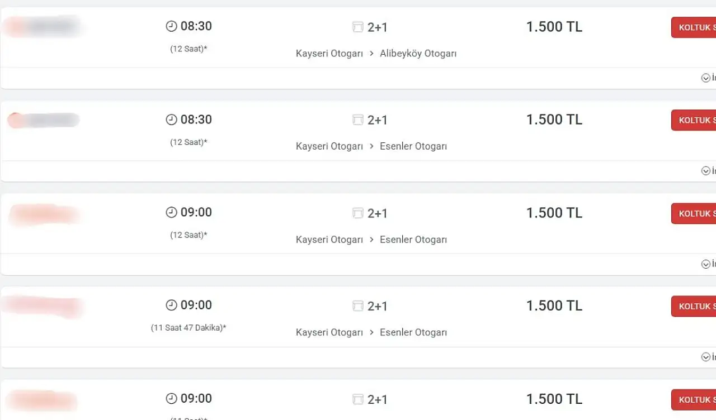Click the blurred company logo on the Alibeyköy trip
The height and width of the screenshot is (420, 716).
(43, 26)
